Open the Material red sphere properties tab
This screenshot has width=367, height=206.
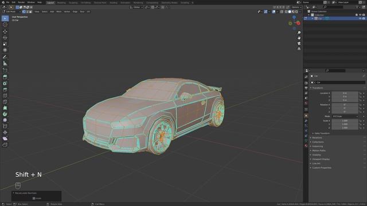306,145
